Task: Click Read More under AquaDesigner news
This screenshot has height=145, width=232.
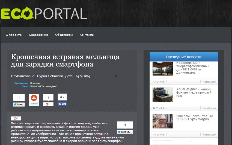Action: (x=209, y=108)
